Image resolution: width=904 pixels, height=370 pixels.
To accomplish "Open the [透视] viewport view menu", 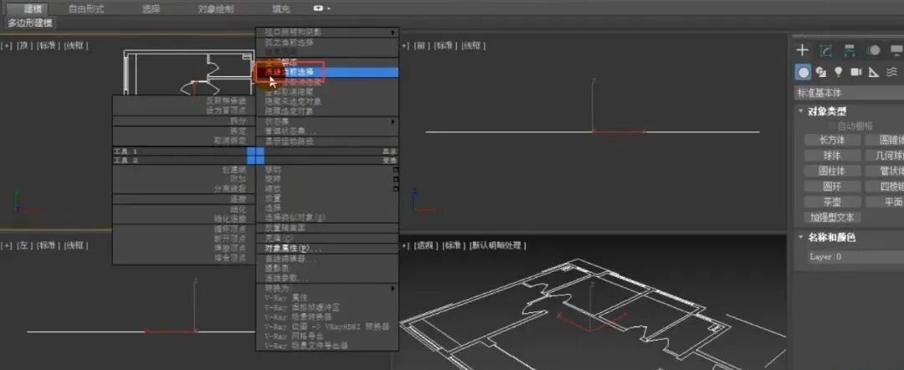I will click(425, 245).
